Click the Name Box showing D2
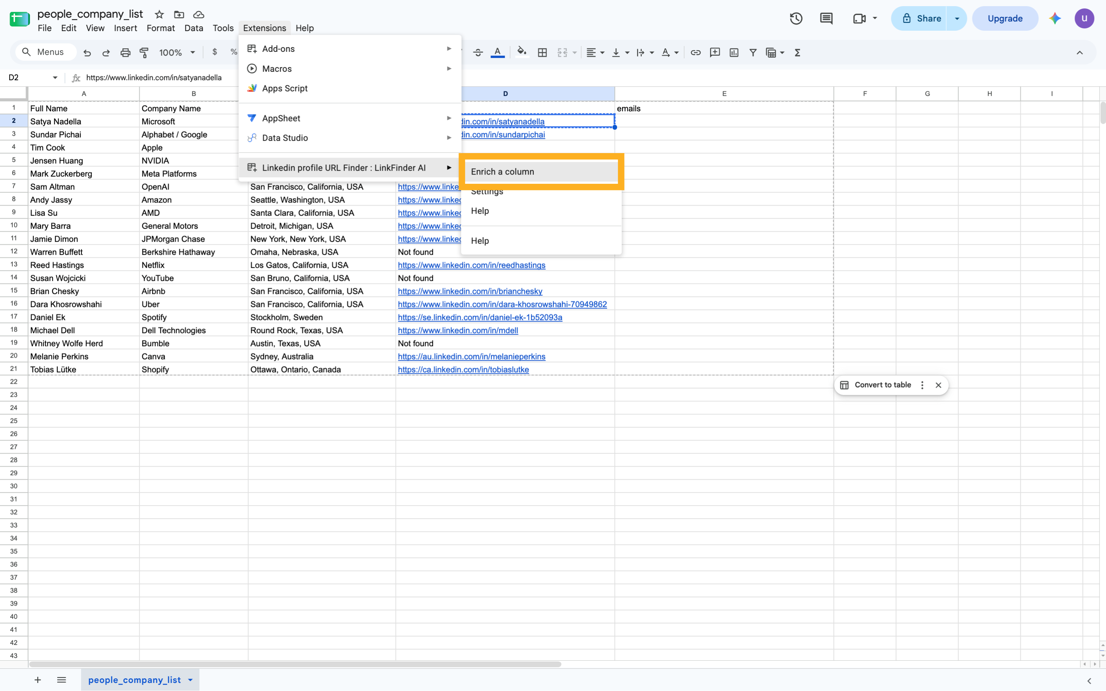 pyautogui.click(x=27, y=78)
